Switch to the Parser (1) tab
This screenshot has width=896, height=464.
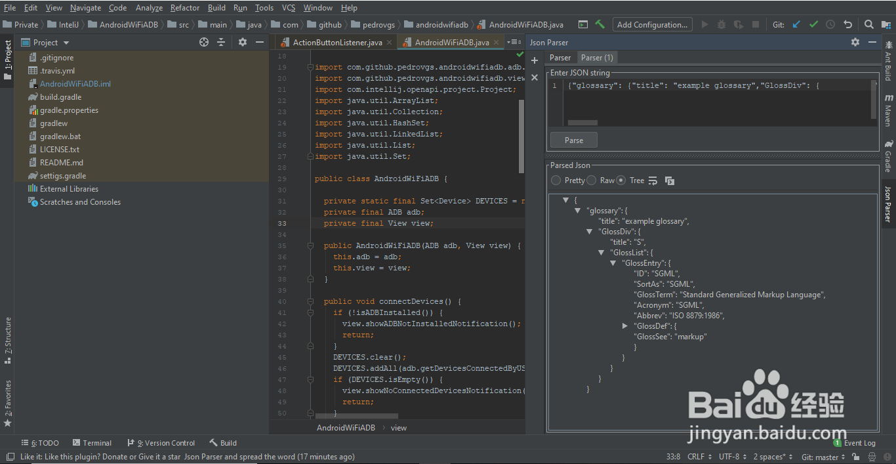597,58
